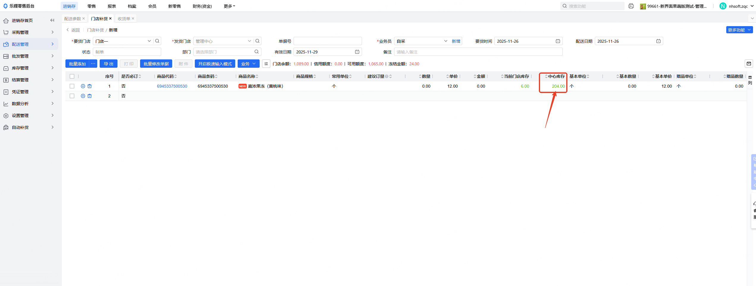Open the ellipsis menu next to 批量添加

click(x=93, y=64)
